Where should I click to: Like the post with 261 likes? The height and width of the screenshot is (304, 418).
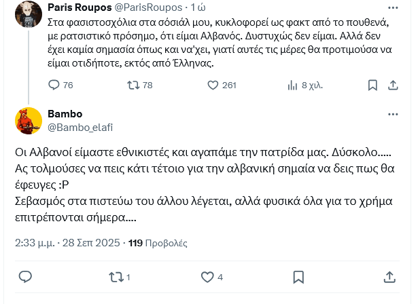click(213, 85)
